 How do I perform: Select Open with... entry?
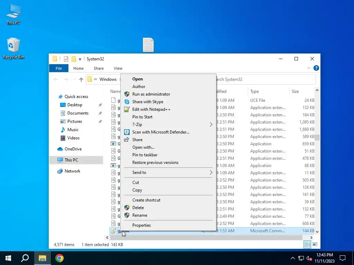(168, 147)
